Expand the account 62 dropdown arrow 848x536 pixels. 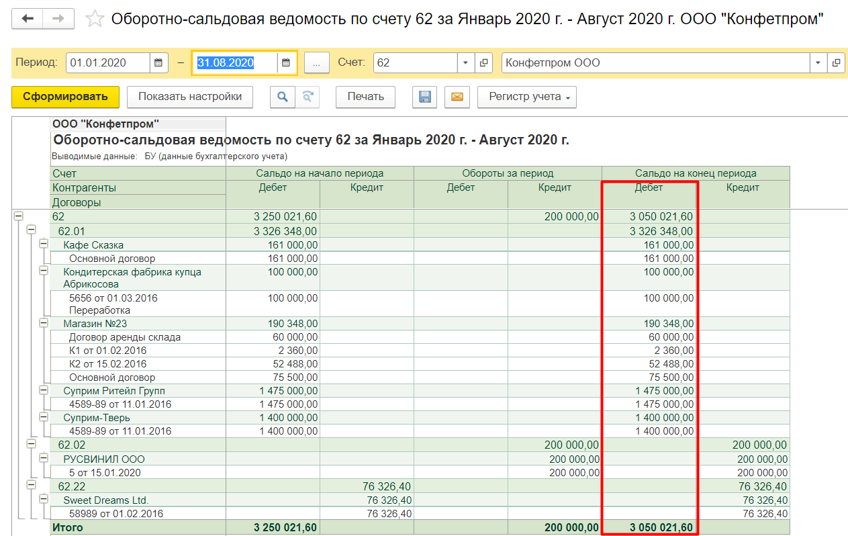(466, 62)
